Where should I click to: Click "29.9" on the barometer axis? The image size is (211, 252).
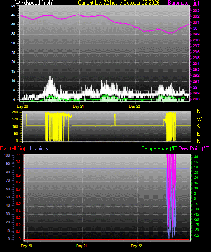[x=196, y=34]
